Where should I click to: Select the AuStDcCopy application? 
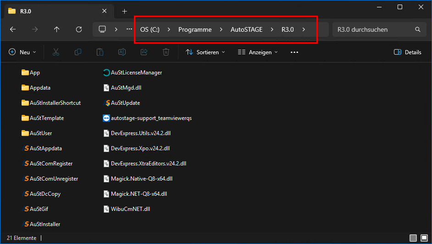[41, 194]
